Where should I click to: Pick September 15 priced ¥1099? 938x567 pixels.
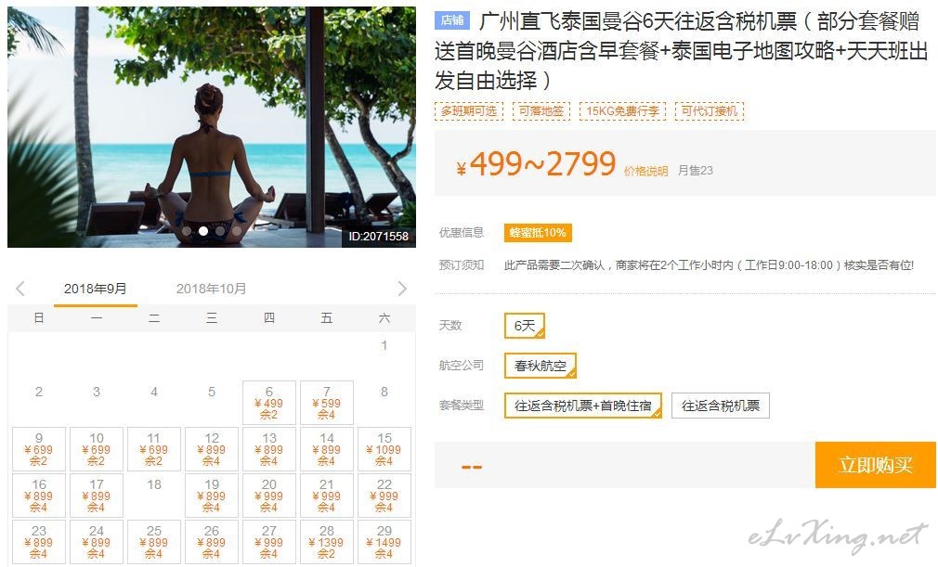point(384,449)
